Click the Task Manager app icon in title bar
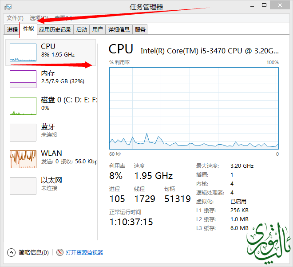Image resolution: width=293 pixels, height=267 pixels. tap(8, 7)
